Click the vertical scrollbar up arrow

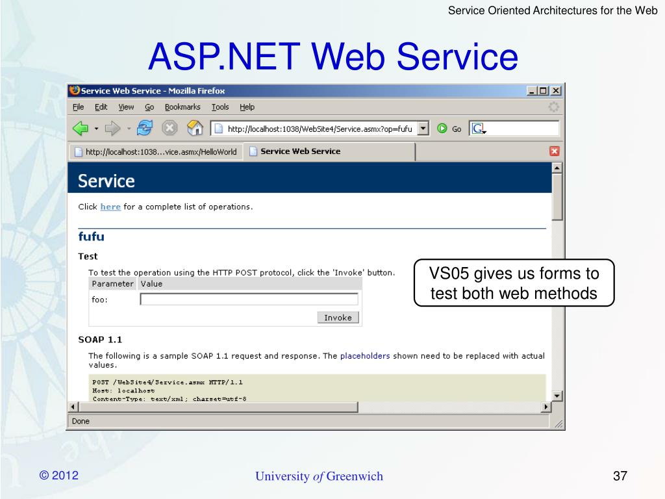point(557,168)
